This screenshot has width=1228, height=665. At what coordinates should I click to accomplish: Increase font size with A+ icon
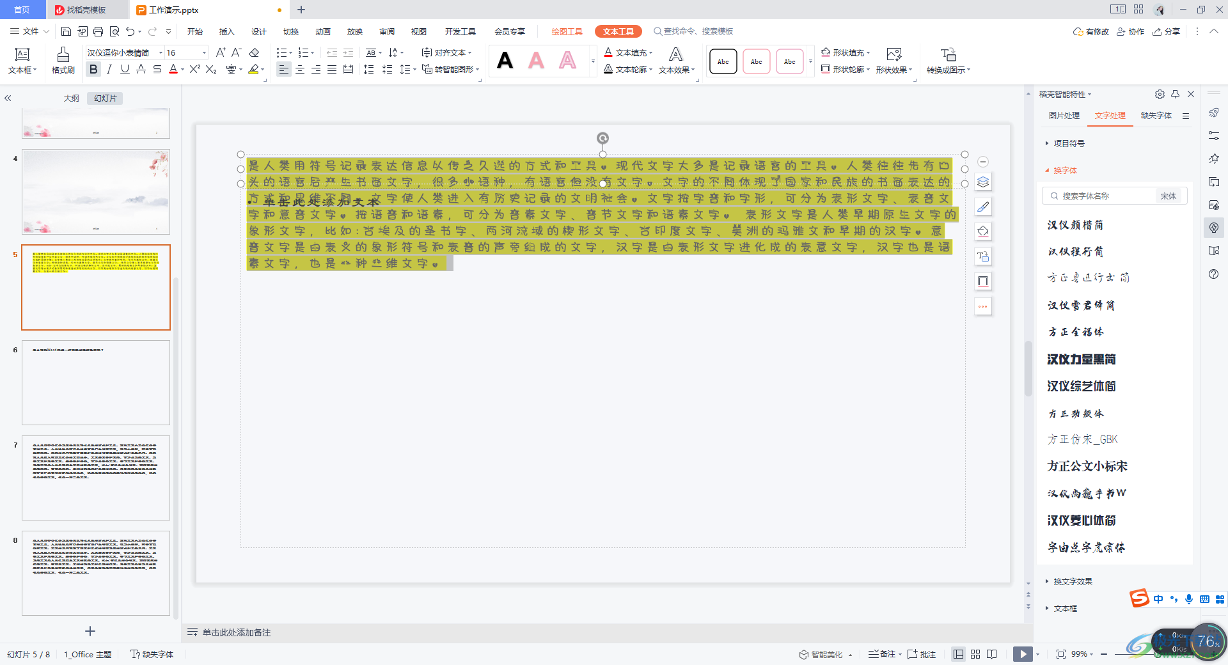[x=221, y=52]
